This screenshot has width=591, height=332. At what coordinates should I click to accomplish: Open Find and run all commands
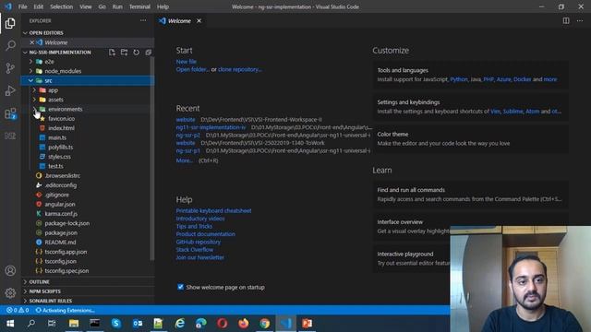coord(470,195)
